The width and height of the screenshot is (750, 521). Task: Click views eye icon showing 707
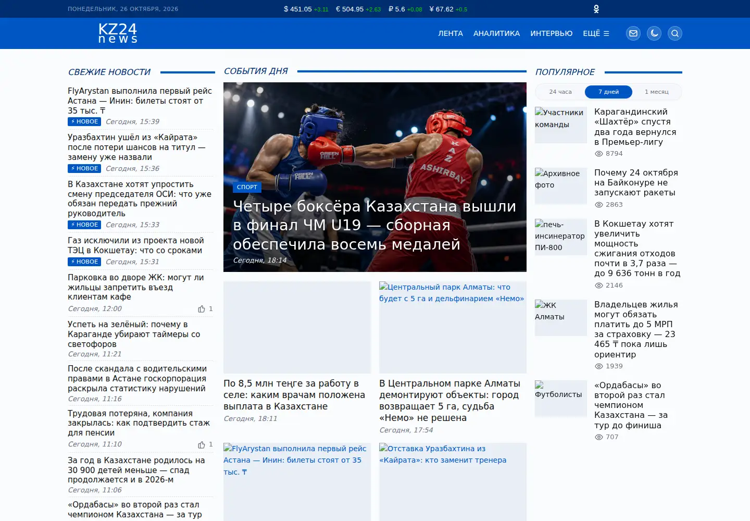(599, 437)
